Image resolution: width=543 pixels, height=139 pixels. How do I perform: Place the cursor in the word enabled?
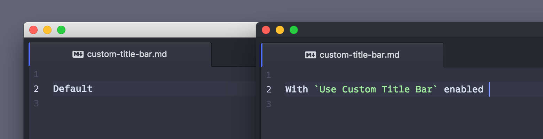point(464,90)
